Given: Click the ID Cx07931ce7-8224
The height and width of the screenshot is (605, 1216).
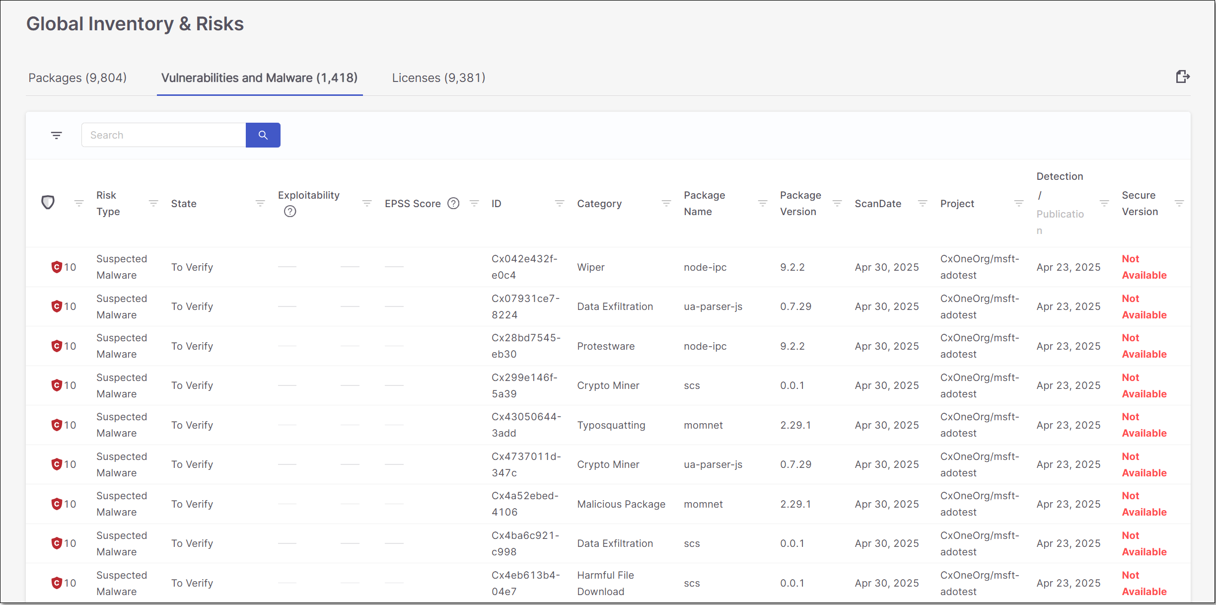Looking at the screenshot, I should coord(526,306).
